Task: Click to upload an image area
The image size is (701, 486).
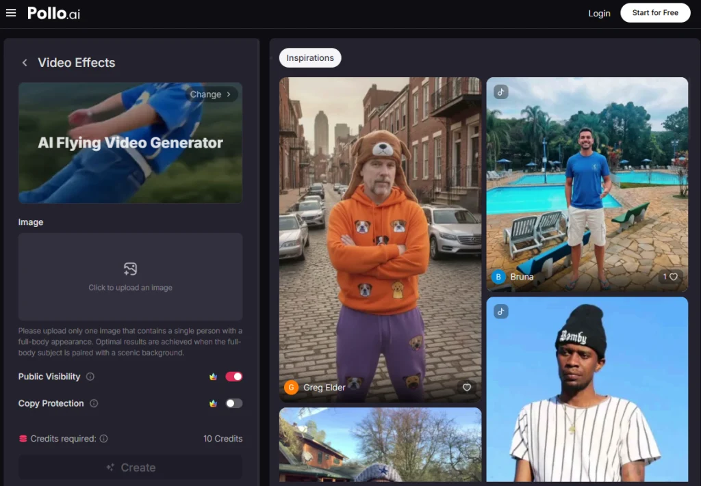Action: click(x=130, y=277)
